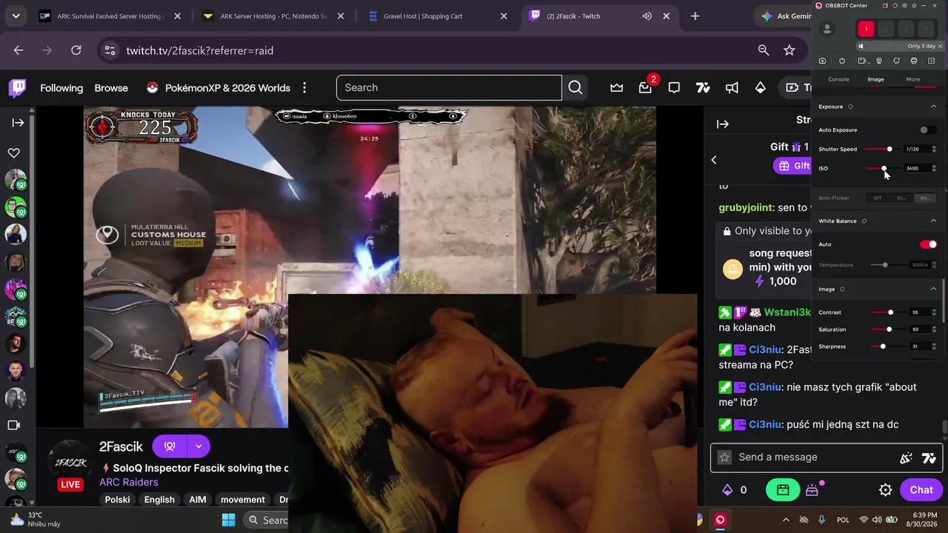The height and width of the screenshot is (533, 948).
Task: Click the English stream tag
Action: click(159, 500)
